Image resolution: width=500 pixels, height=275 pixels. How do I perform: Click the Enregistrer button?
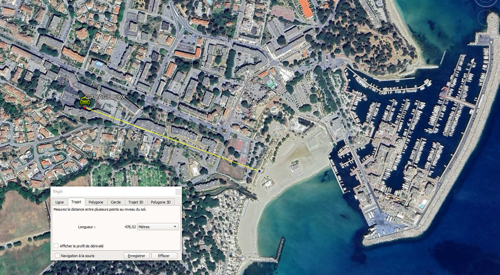click(x=136, y=255)
